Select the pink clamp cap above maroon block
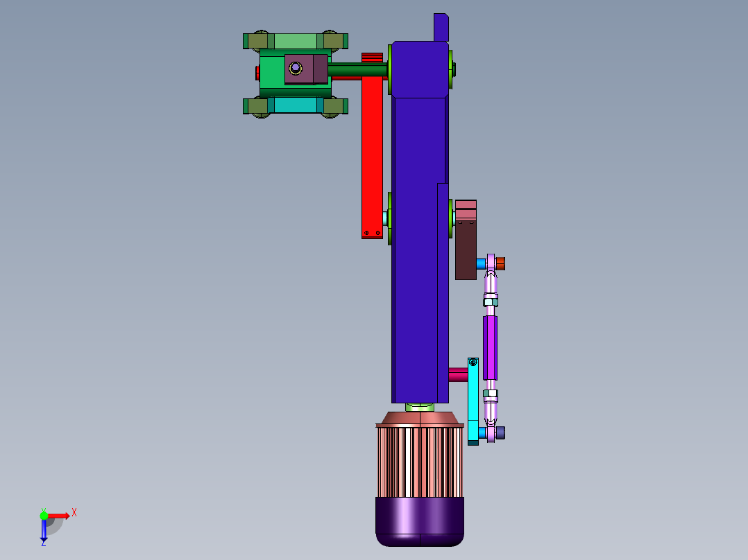Screen dimensions: 748x560 pos(466,210)
